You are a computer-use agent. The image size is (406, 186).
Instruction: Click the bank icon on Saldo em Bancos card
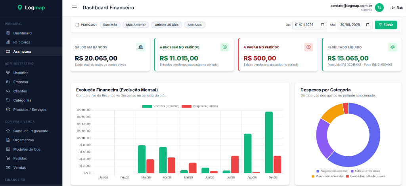[141, 47]
